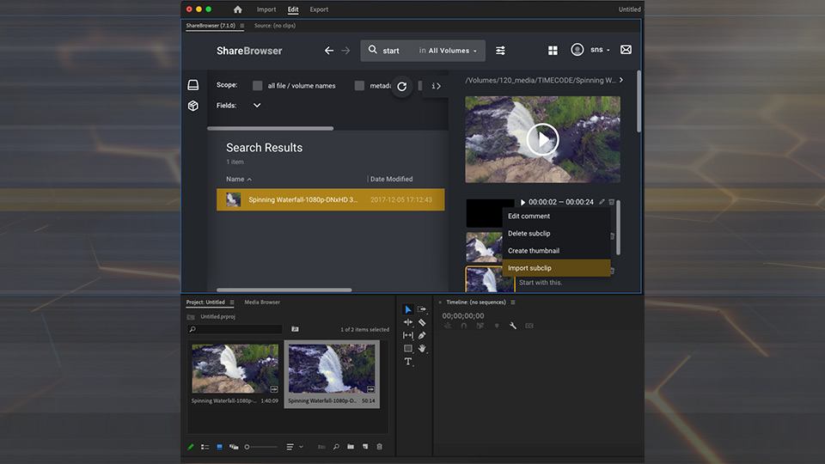The height and width of the screenshot is (464, 825).
Task: Switch Project panel to List View
Action: 205,447
